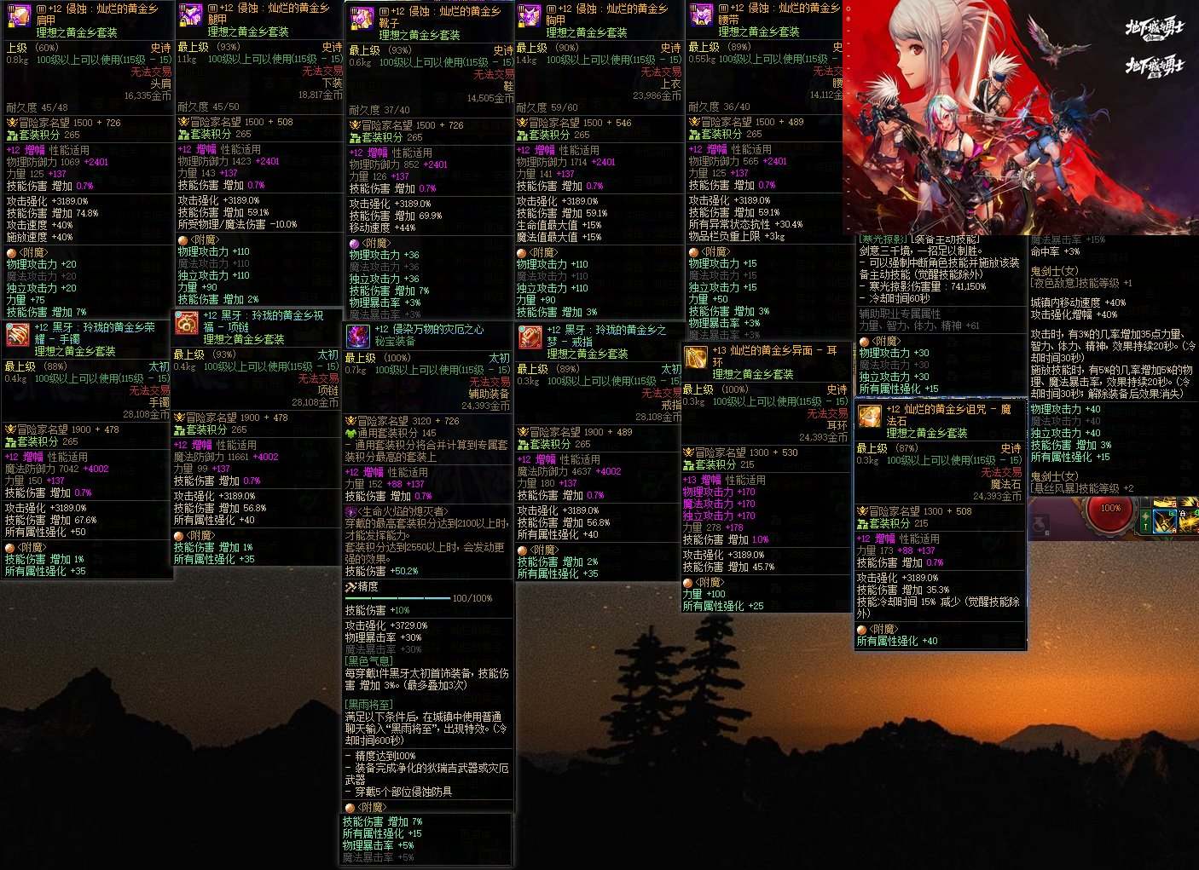1199x870 pixels.
Task: Click the purple enchant orb in the boots tooltip
Action: click(354, 244)
